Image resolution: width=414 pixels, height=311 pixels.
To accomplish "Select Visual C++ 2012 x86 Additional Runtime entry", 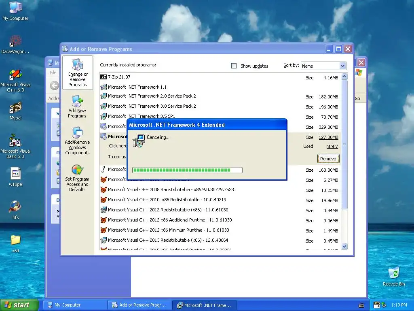I will point(220,220).
